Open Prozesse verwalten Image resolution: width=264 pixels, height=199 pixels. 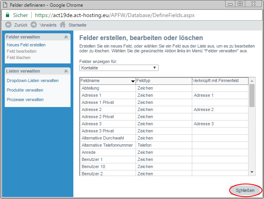[x=25, y=99]
